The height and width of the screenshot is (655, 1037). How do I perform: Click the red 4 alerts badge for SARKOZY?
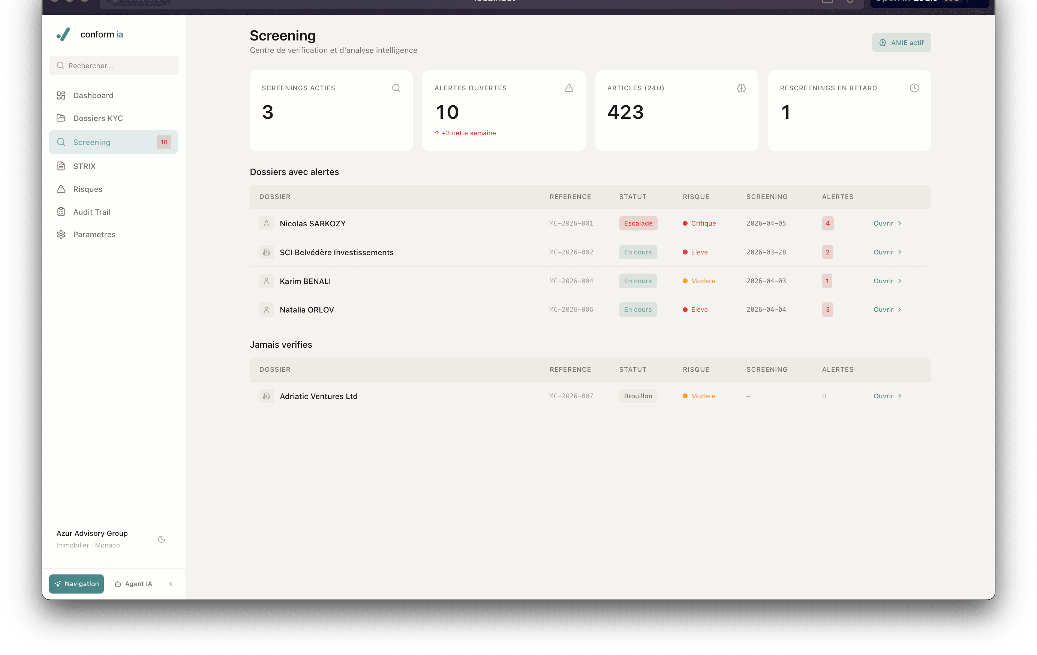click(x=827, y=223)
